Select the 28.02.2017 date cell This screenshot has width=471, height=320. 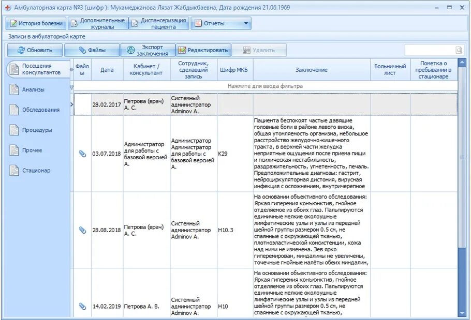pyautogui.click(x=107, y=104)
